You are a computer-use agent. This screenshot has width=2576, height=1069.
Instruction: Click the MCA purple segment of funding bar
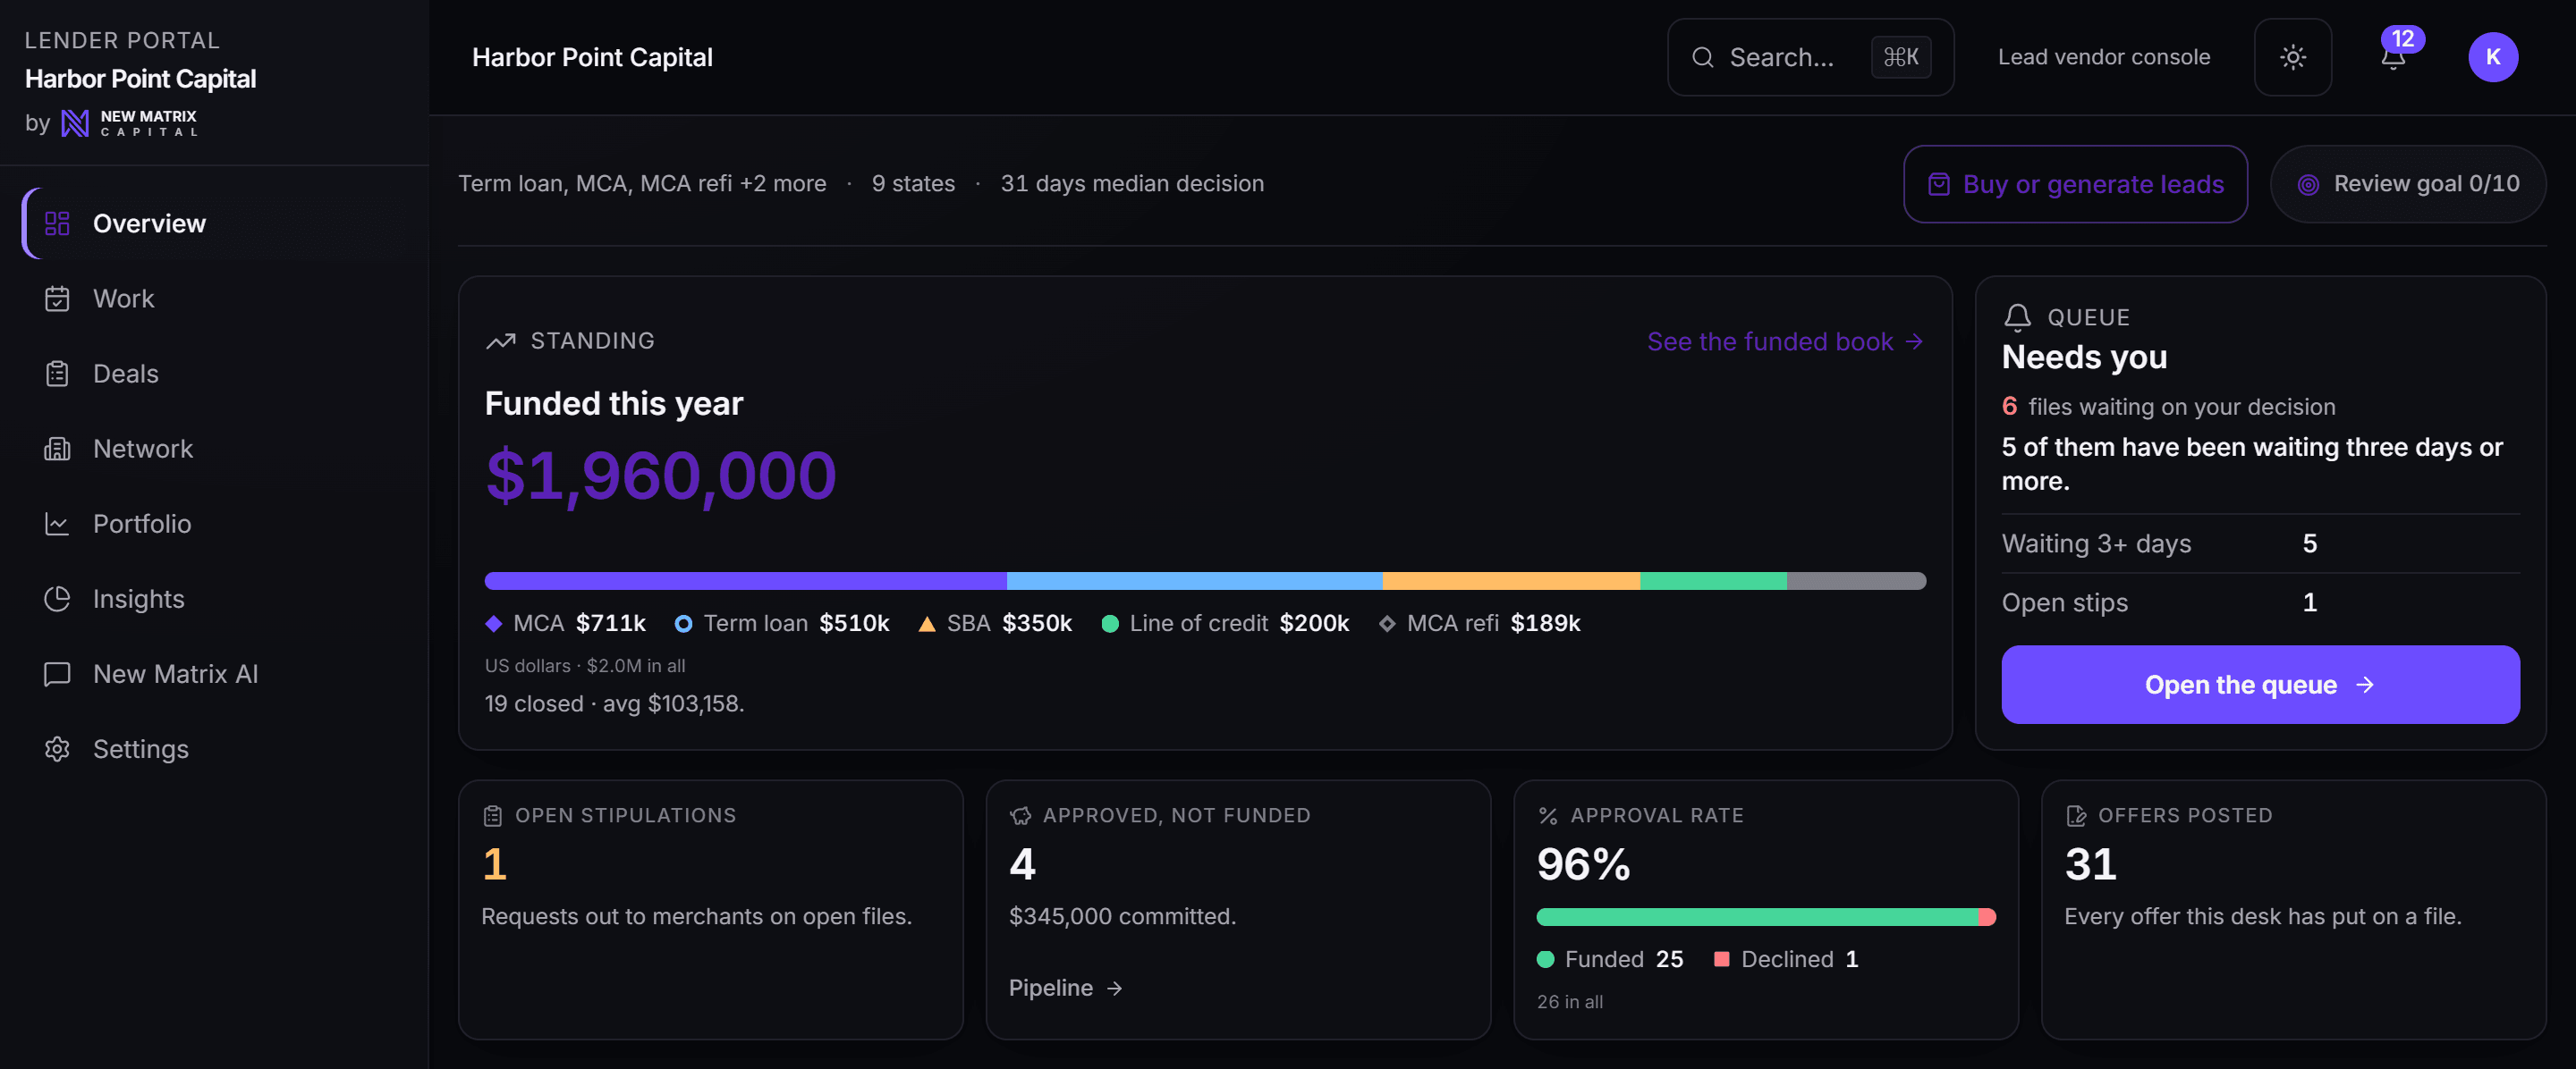coord(745,580)
